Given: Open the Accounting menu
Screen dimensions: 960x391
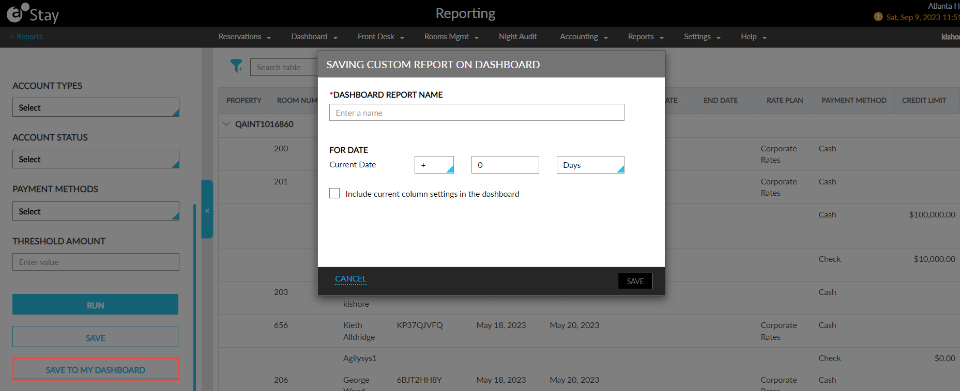Looking at the screenshot, I should pos(584,37).
